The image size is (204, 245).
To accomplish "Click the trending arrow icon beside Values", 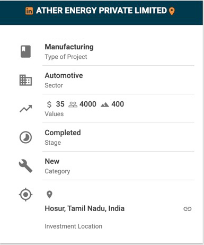I will click(x=26, y=109).
